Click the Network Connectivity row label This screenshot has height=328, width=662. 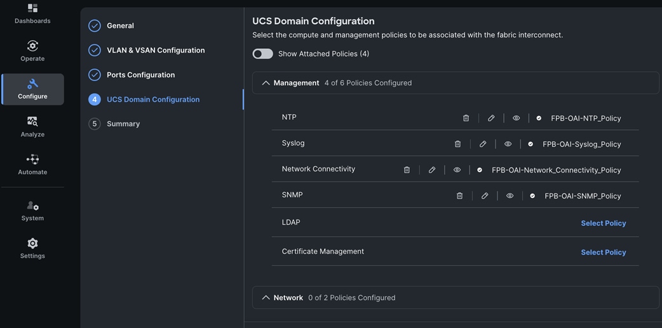[x=318, y=169]
